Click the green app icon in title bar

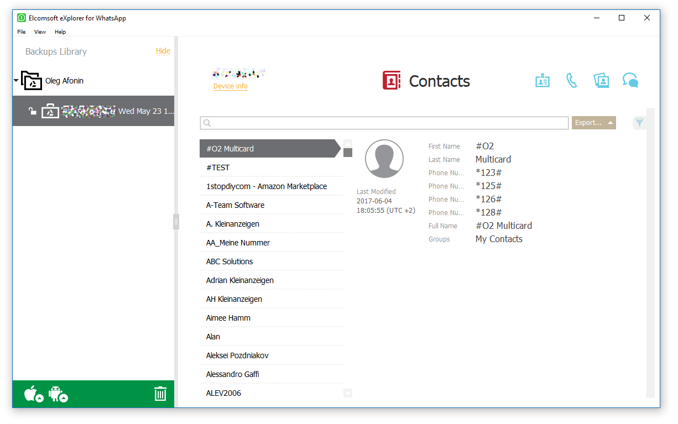[x=22, y=18]
